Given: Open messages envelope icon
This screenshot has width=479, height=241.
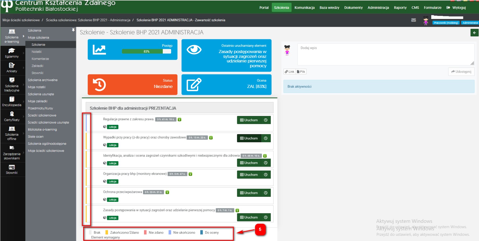Looking at the screenshot, I should click(x=414, y=20).
